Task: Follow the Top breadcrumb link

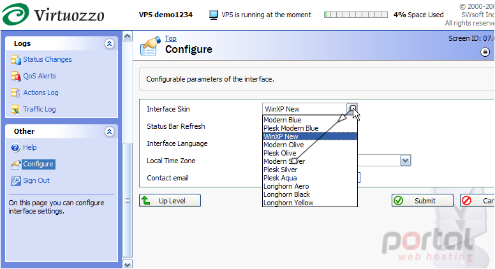Action: pyautogui.click(x=171, y=38)
